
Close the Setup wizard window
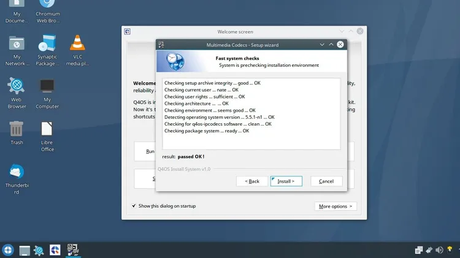pyautogui.click(x=340, y=45)
